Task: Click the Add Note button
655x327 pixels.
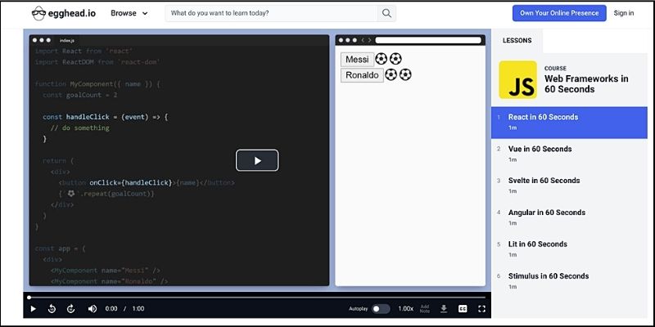Action: (425, 309)
